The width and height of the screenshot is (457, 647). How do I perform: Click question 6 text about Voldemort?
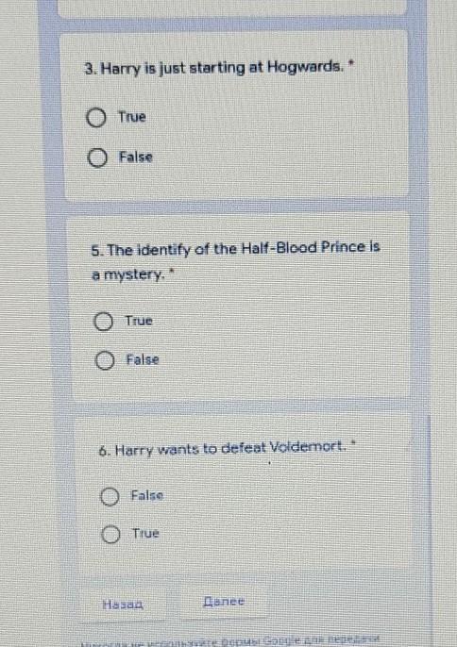pyautogui.click(x=222, y=449)
